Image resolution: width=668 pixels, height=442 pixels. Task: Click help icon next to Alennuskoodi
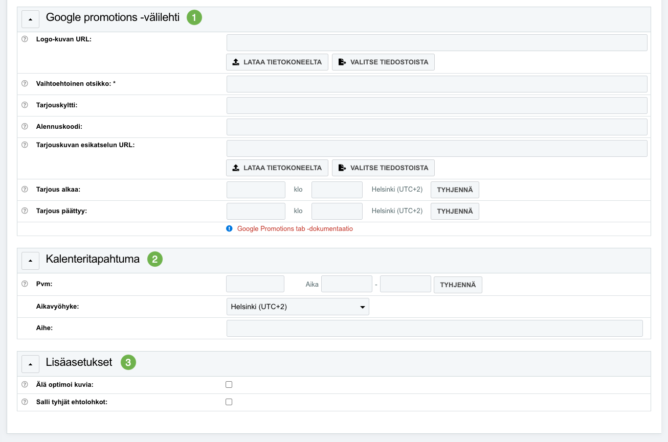click(25, 126)
